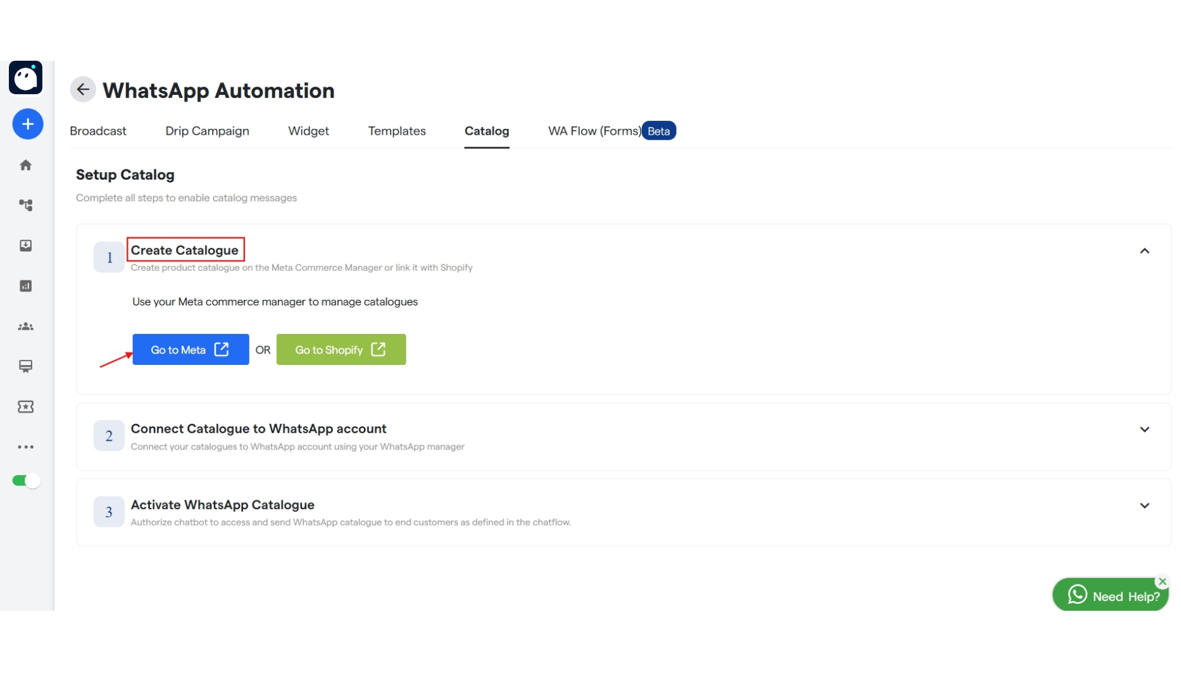Open contacts using the people sidebar icon
1181x683 pixels.
pyautogui.click(x=25, y=326)
